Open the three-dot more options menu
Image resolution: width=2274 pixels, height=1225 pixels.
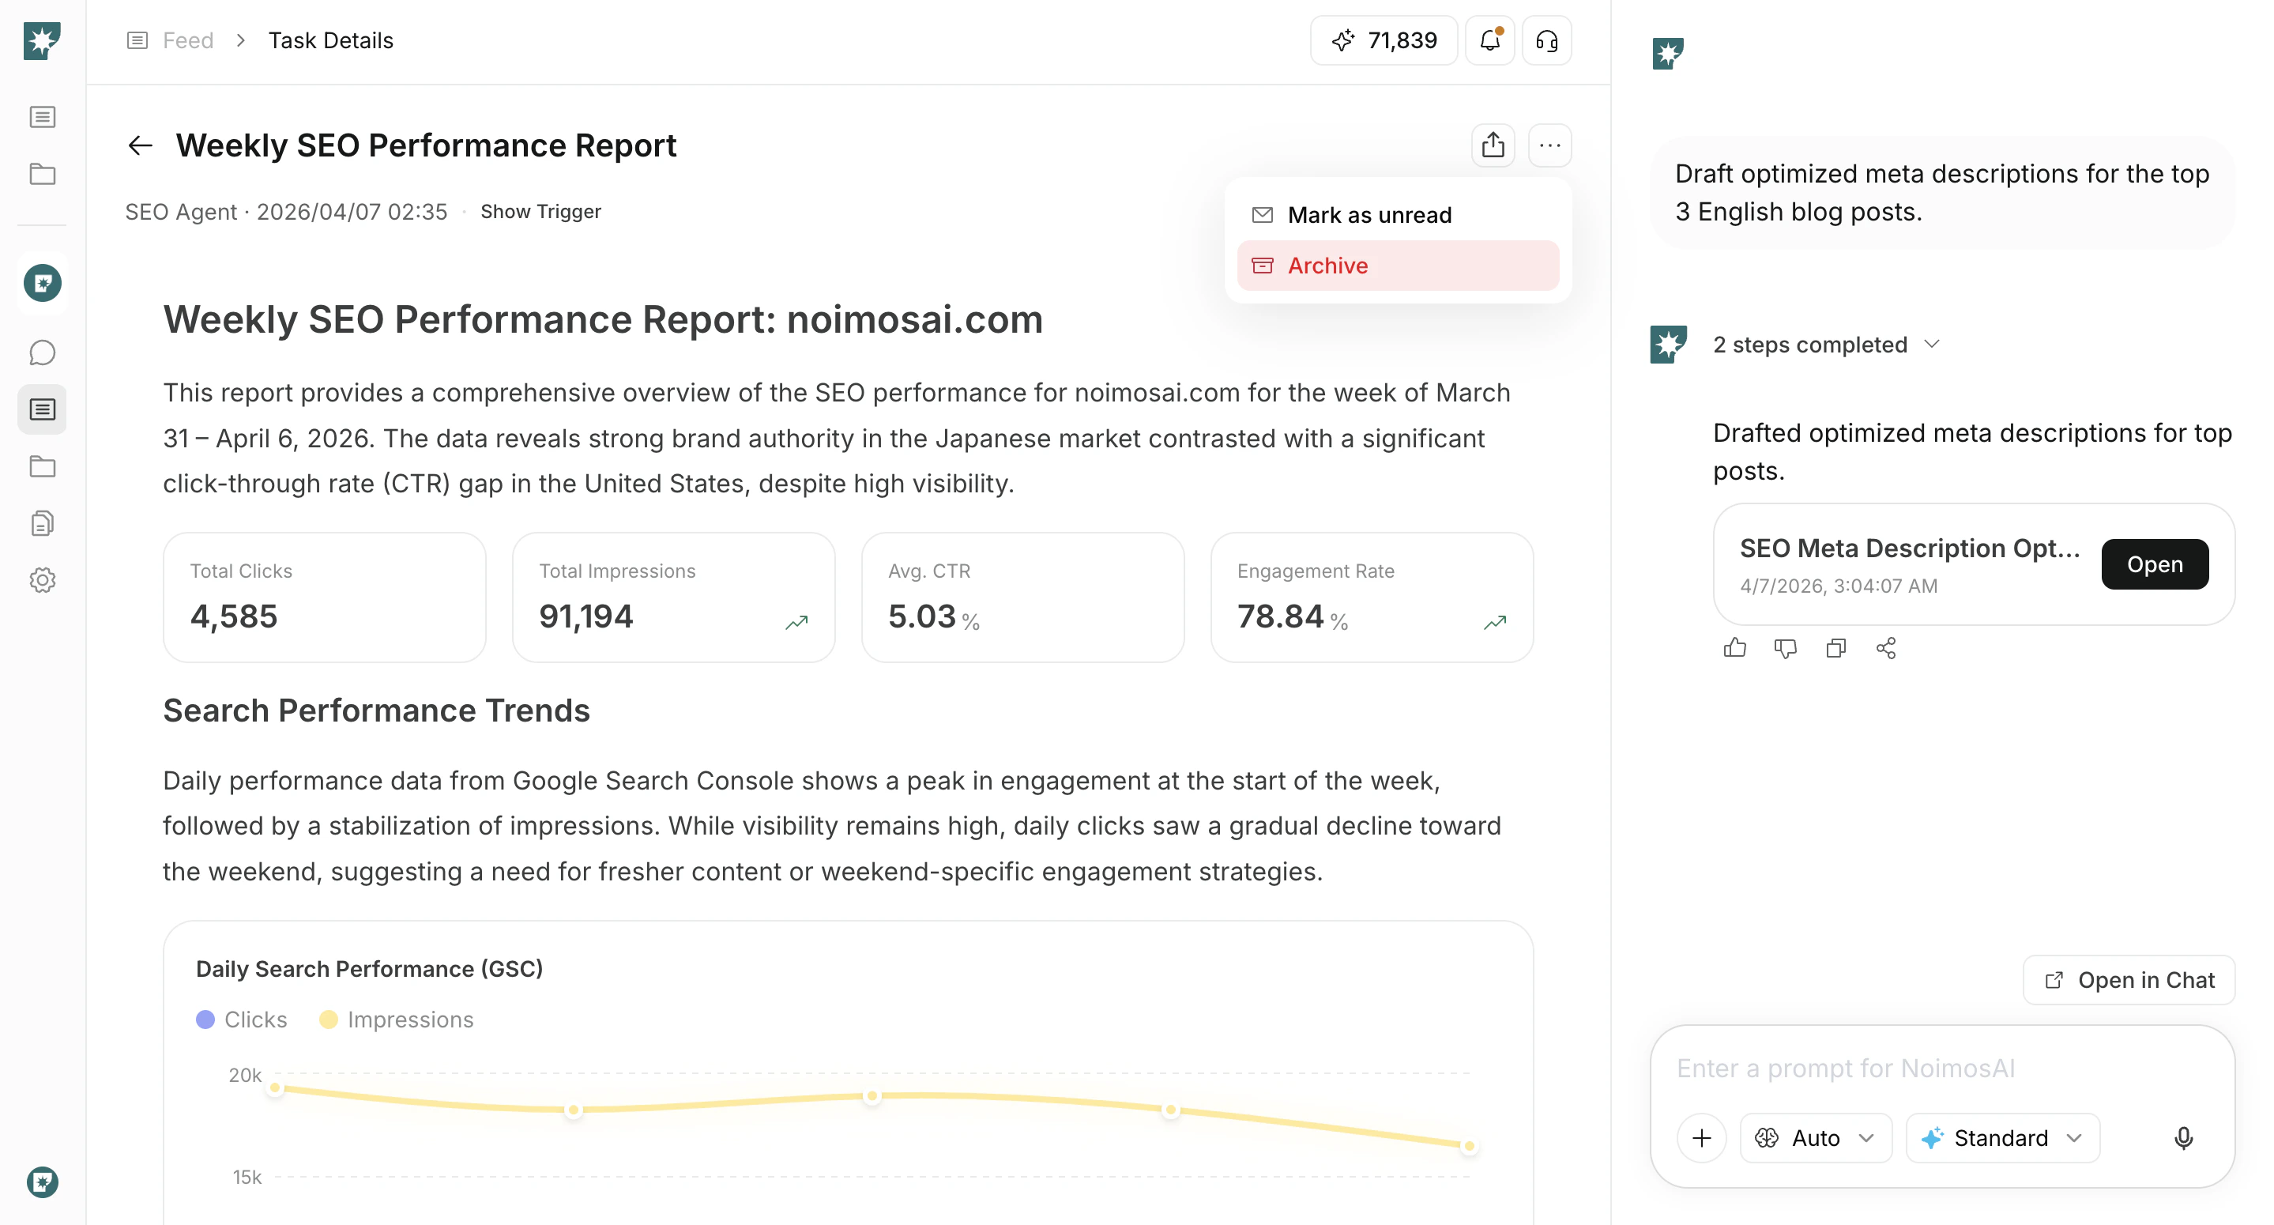[1549, 145]
